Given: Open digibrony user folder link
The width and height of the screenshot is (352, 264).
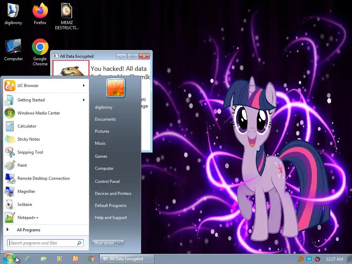Looking at the screenshot, I should 103,107.
